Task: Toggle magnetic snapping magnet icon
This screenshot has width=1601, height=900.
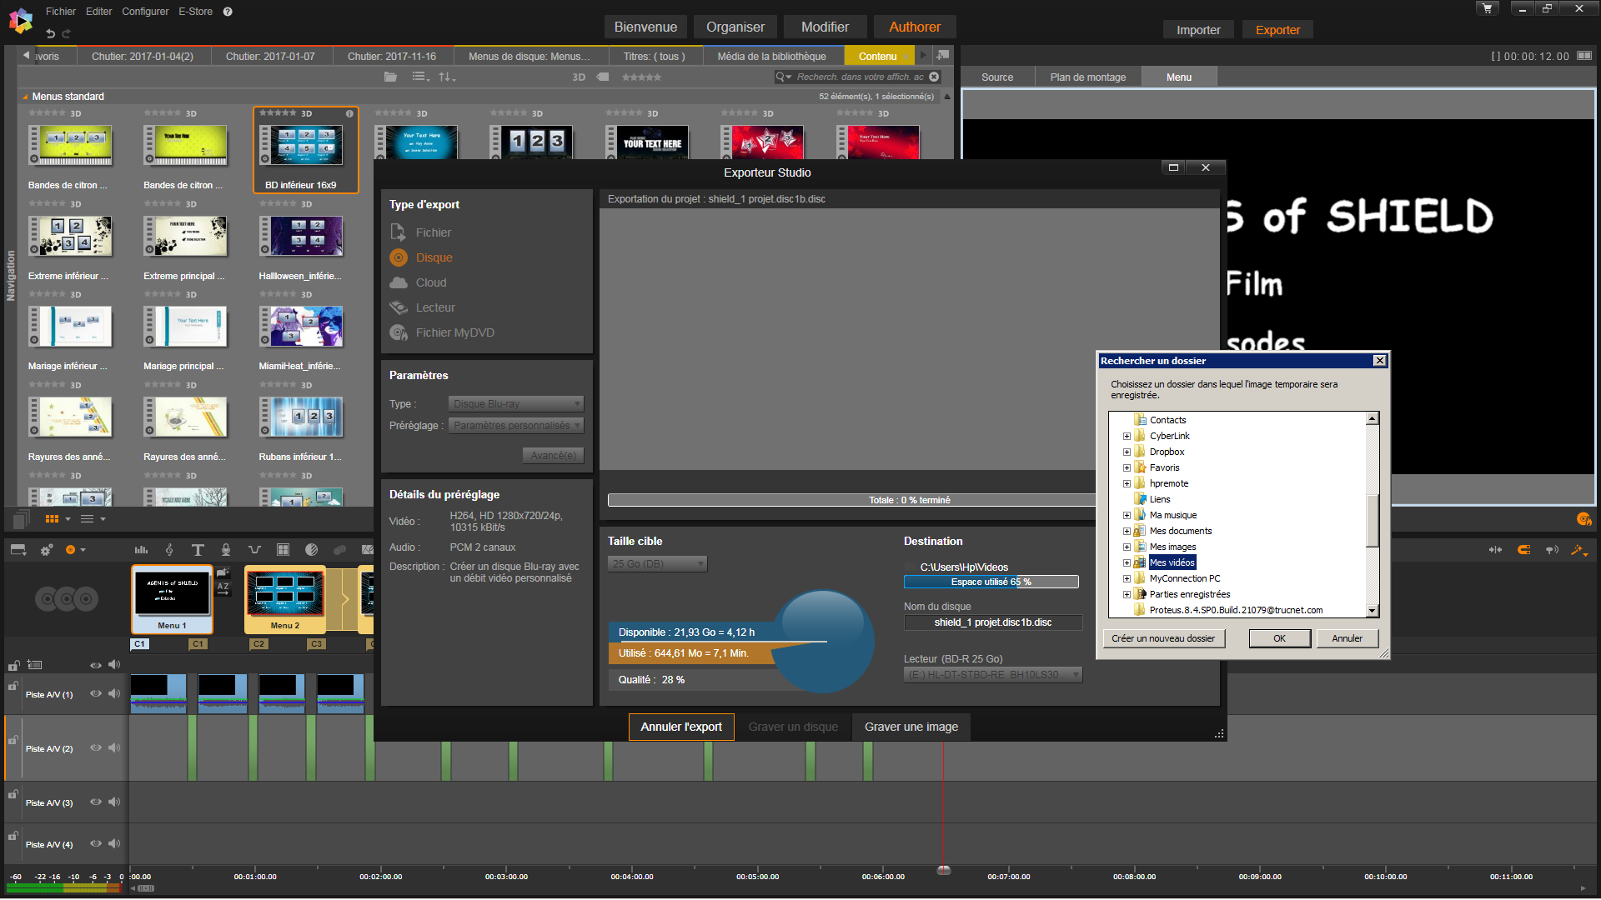Action: 1524,550
